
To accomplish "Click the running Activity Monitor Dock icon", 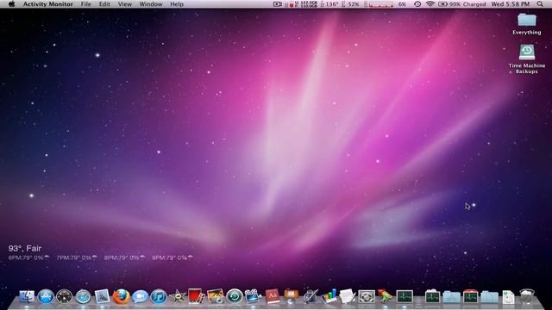I will point(405,297).
